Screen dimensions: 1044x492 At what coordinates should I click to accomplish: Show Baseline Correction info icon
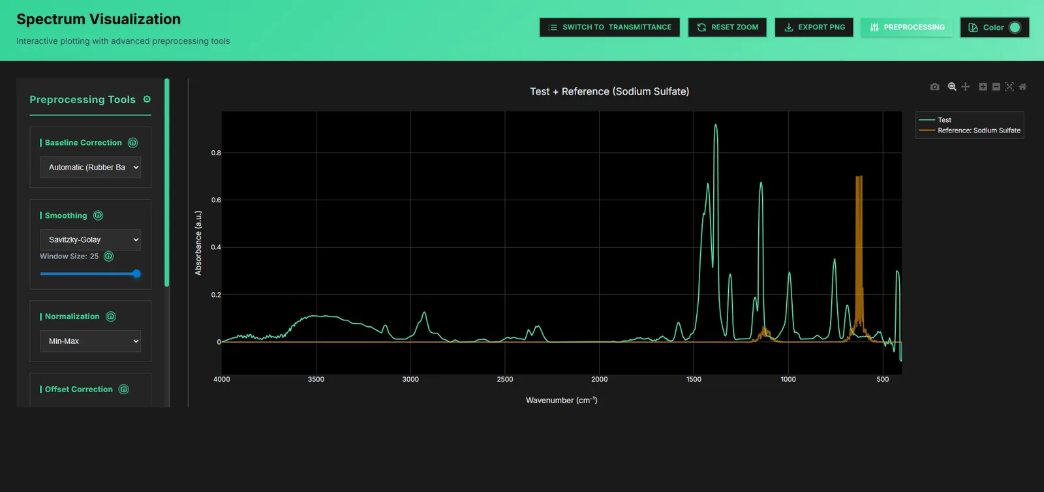coord(132,143)
